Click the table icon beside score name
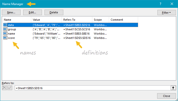Screen dimensions: 178x101 pos(5,38)
